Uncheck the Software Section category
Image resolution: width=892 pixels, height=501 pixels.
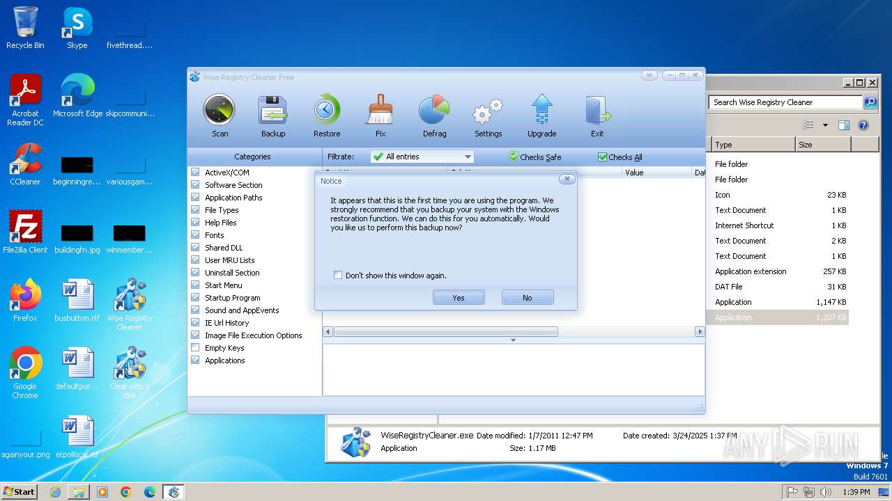(196, 185)
